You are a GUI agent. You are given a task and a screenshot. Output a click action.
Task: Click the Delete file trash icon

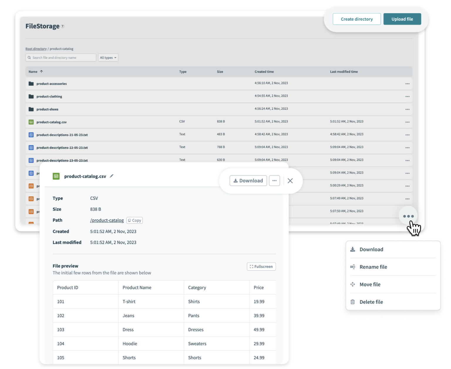click(x=352, y=302)
